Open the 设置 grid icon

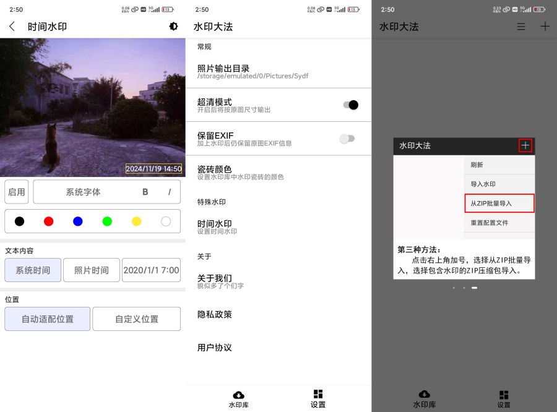317,394
